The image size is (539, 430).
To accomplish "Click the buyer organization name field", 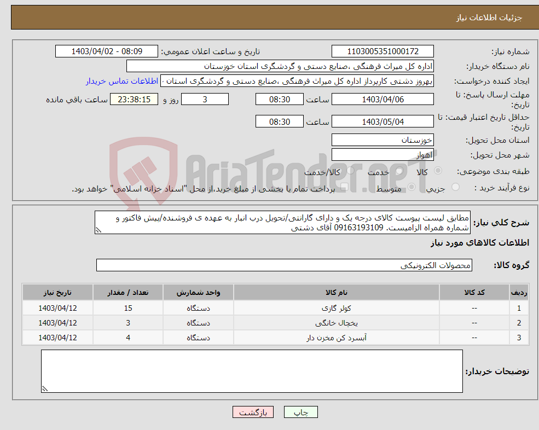I will pos(280,66).
